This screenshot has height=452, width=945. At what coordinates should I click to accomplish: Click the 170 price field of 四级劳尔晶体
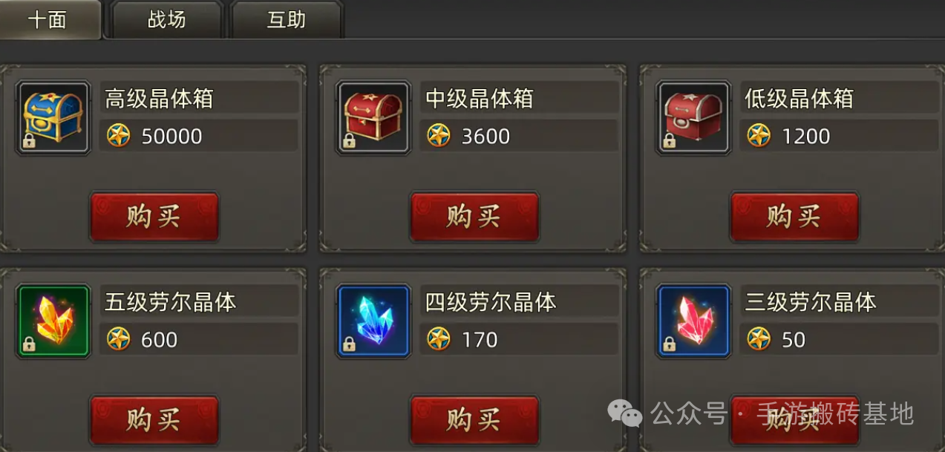519,339
